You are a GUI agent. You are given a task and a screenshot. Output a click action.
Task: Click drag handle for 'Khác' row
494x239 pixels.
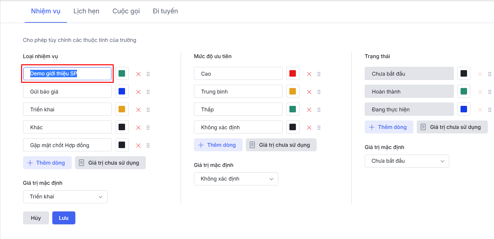[x=148, y=128]
